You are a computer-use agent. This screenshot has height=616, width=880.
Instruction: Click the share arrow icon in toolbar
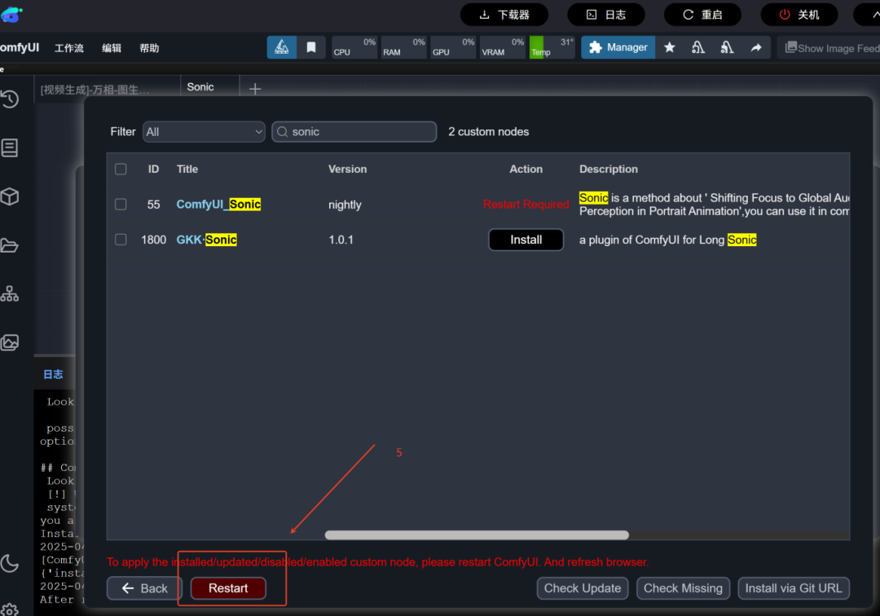(756, 47)
